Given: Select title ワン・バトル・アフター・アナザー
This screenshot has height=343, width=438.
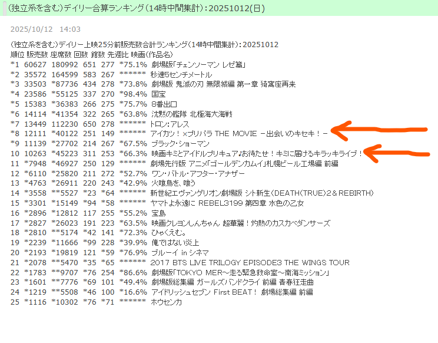Looking at the screenshot, I should (x=198, y=174).
